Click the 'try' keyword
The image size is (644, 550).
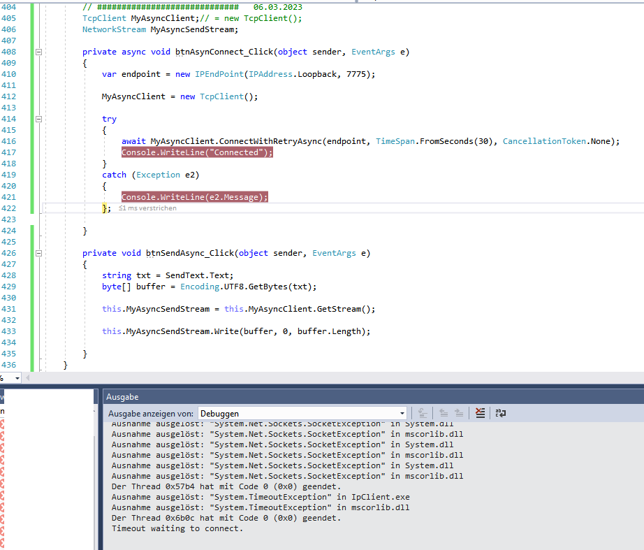pos(109,120)
